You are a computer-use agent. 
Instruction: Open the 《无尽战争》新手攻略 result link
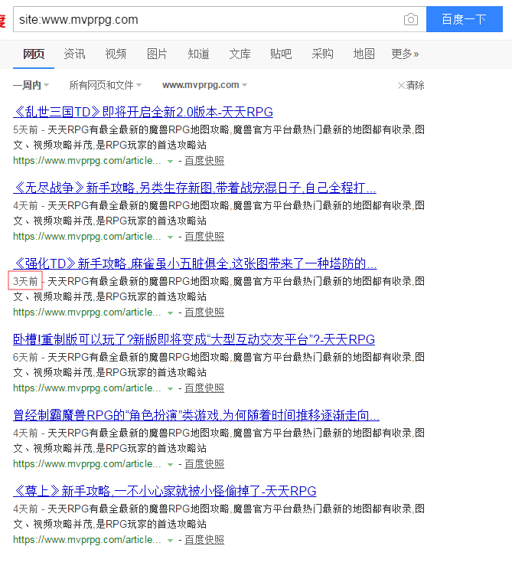click(194, 188)
